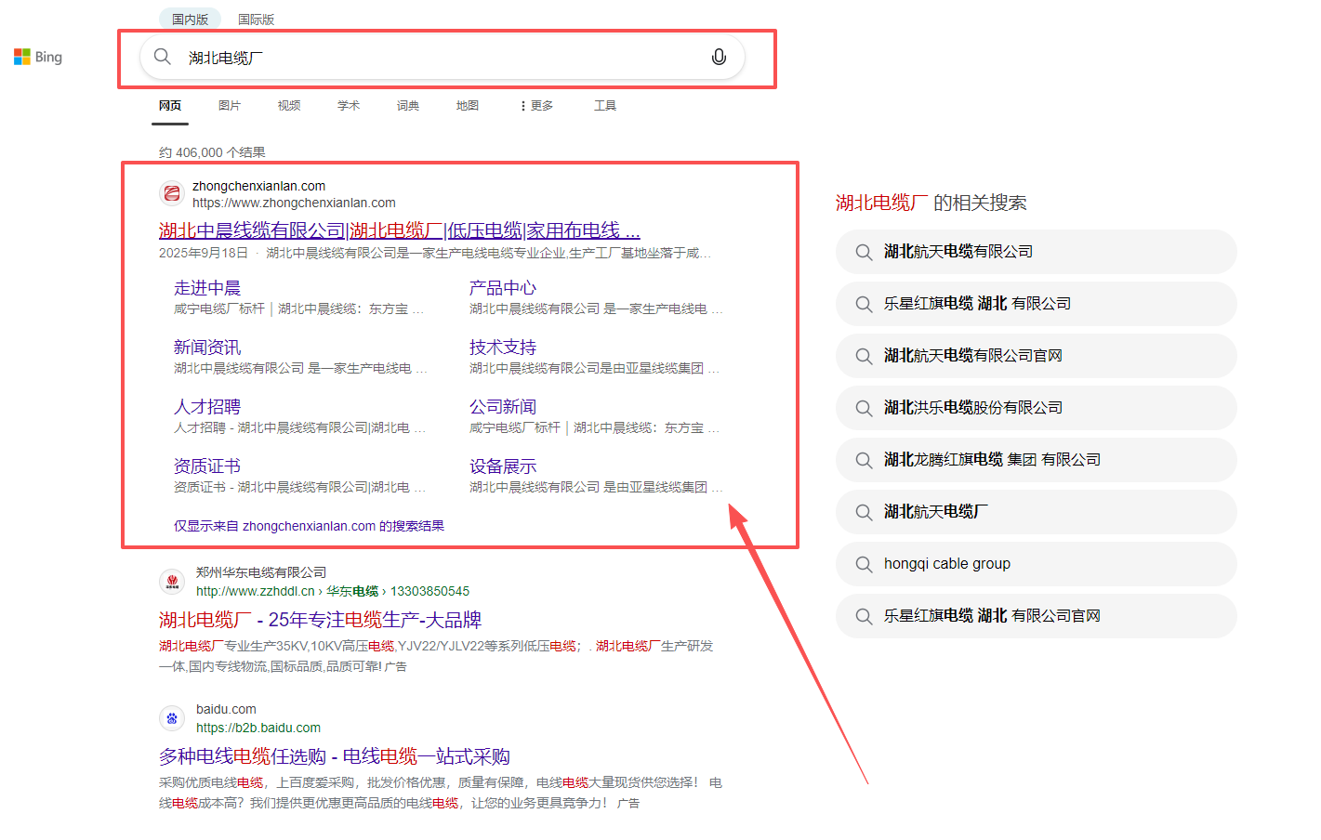1321x840 pixels.
Task: Switch to the 视频 tab
Action: 289,105
